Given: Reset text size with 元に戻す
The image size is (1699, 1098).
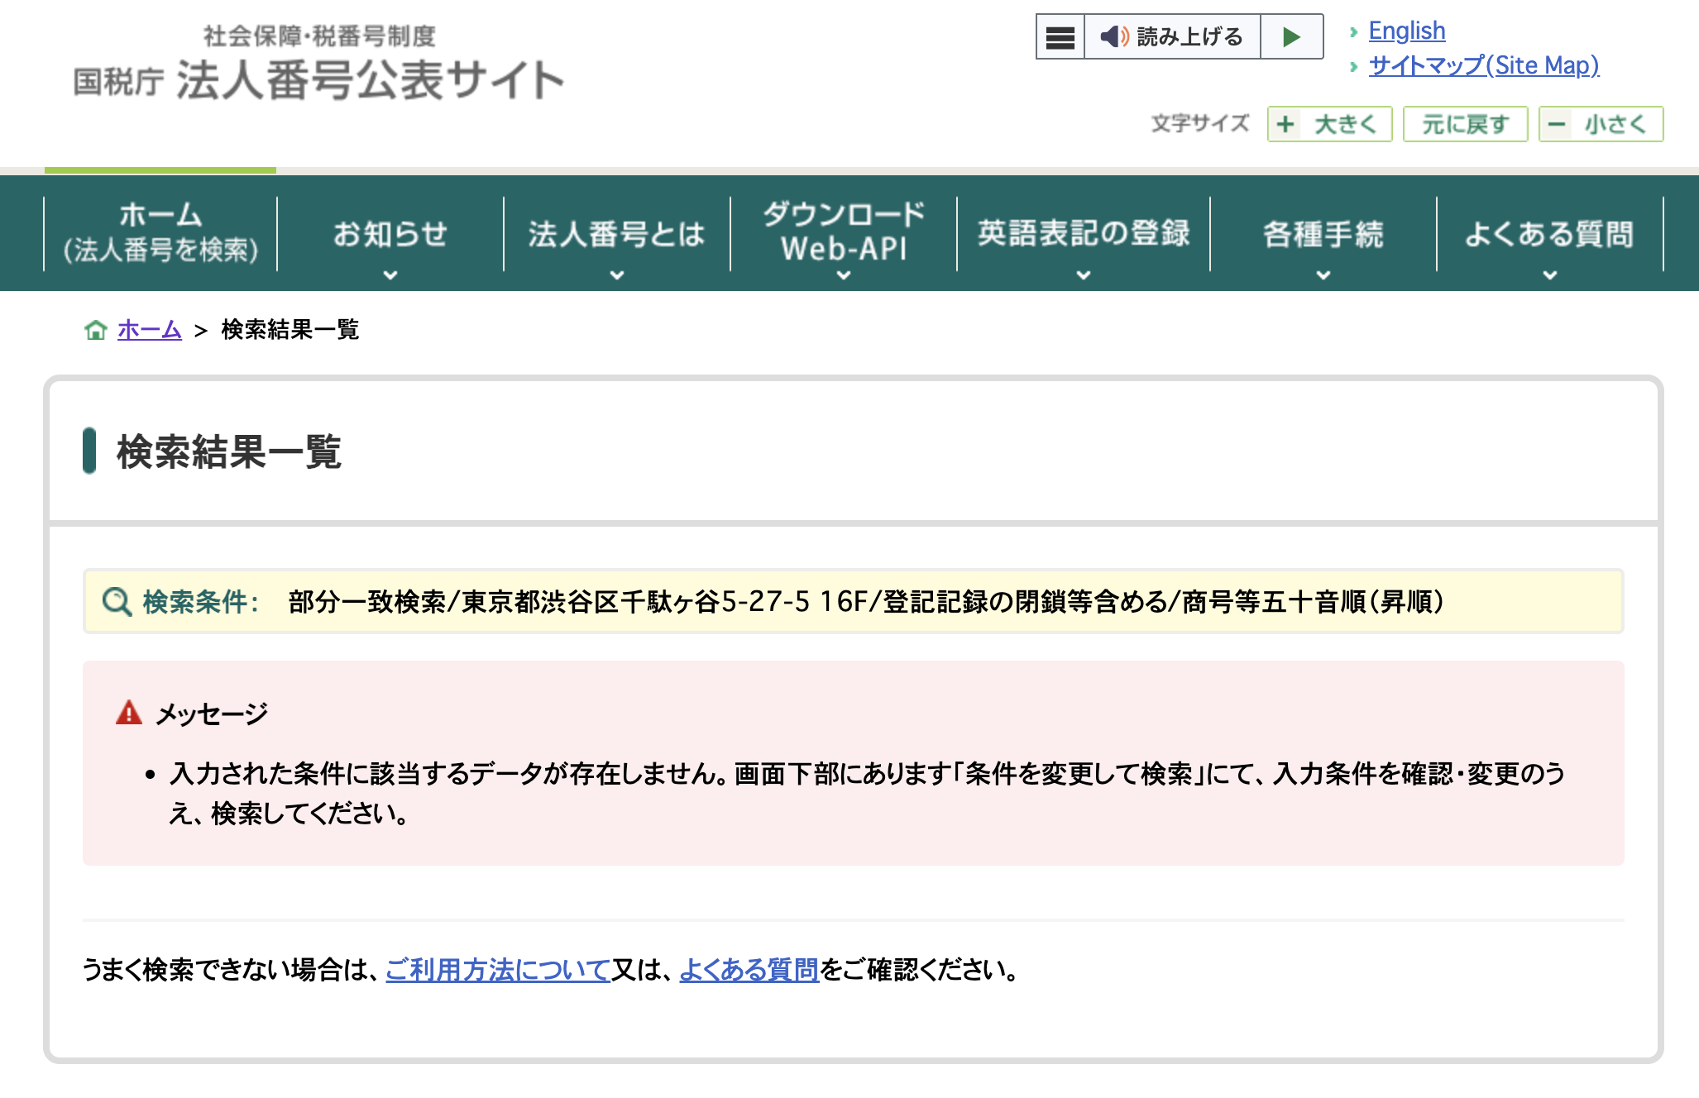Looking at the screenshot, I should (1465, 124).
